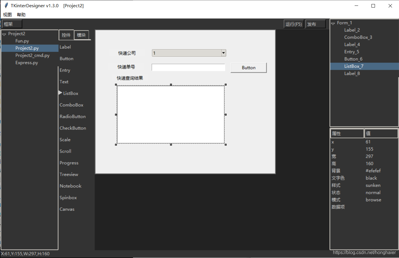
Task: Click the bottom-right resize handle of ListBox
Action: point(226,144)
